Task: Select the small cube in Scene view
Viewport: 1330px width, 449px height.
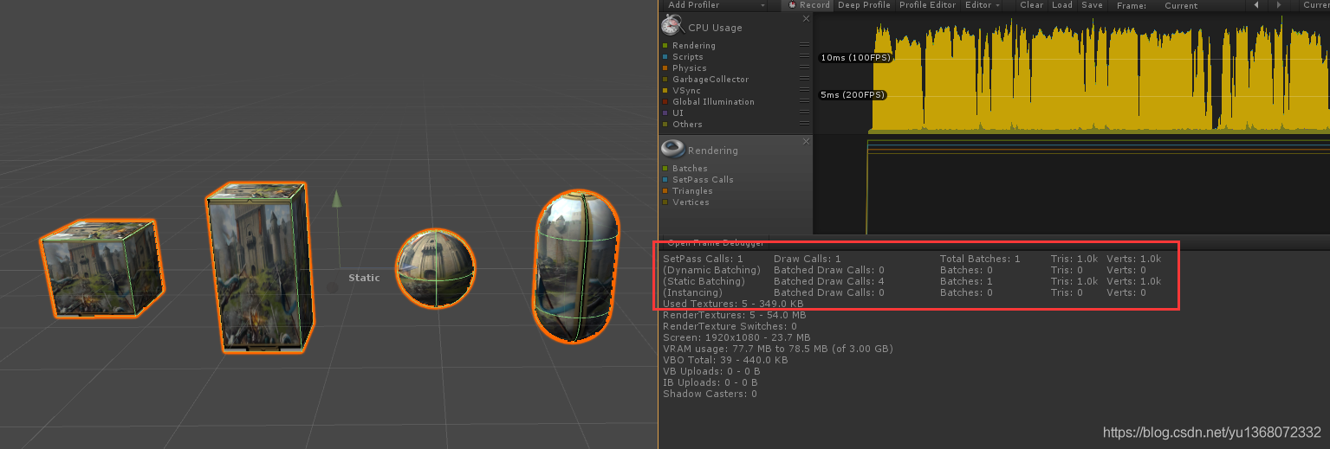Action: [101, 267]
